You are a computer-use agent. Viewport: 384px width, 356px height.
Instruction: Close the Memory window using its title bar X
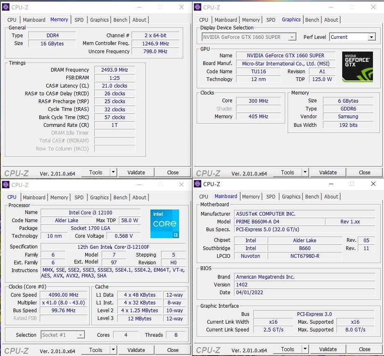[x=182, y=7]
